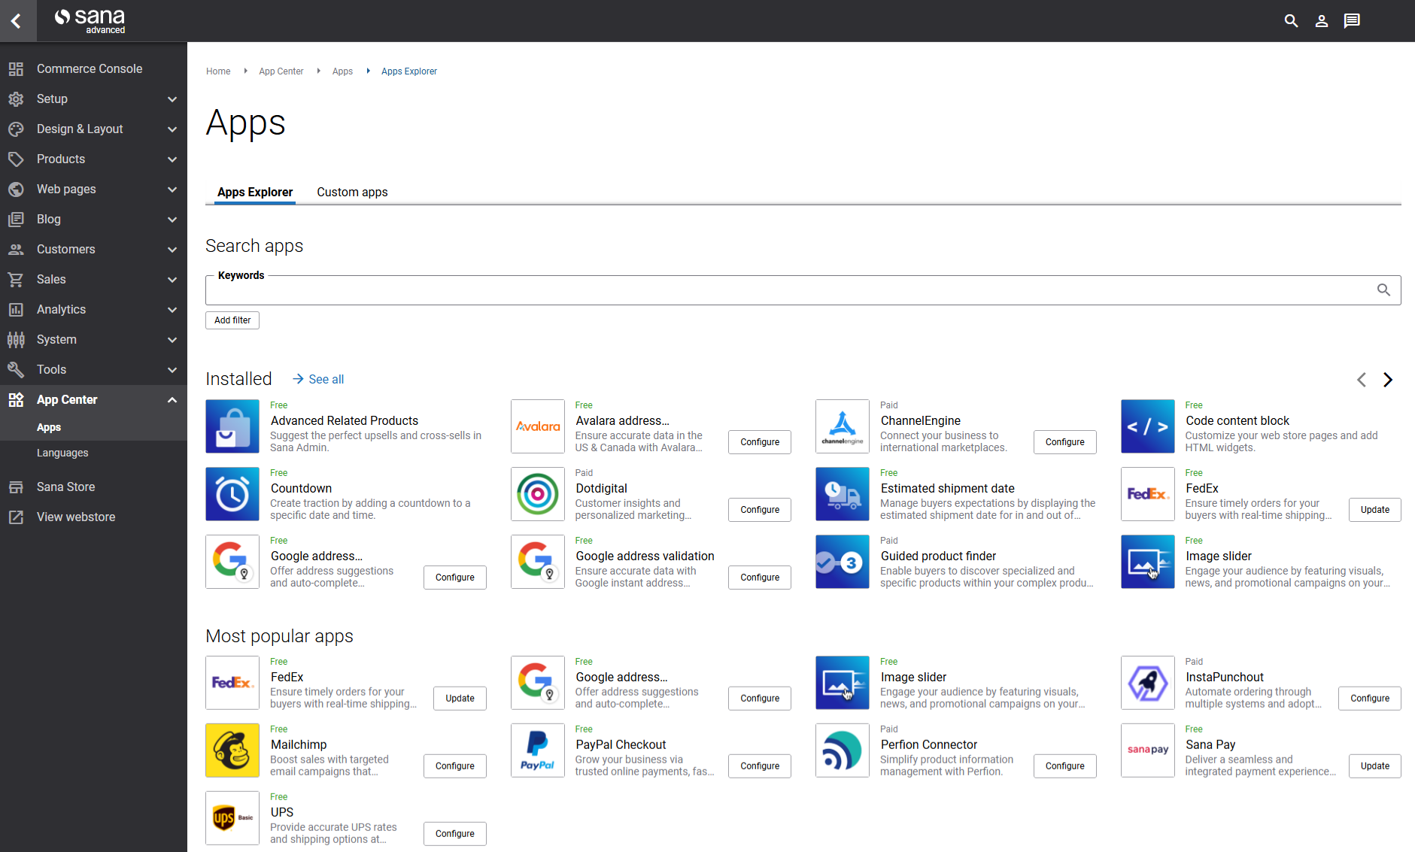Select Commerce Console in the sidebar
Screen dimensions: 1415x852
[90, 68]
